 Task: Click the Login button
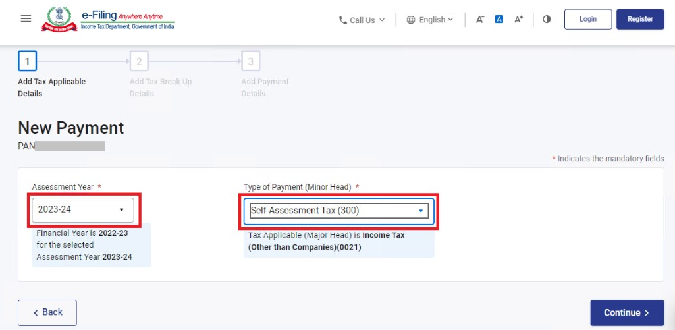pyautogui.click(x=587, y=19)
